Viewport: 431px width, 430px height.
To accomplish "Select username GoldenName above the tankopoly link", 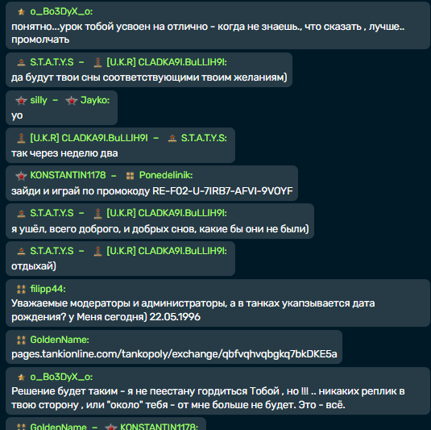I will [x=60, y=340].
